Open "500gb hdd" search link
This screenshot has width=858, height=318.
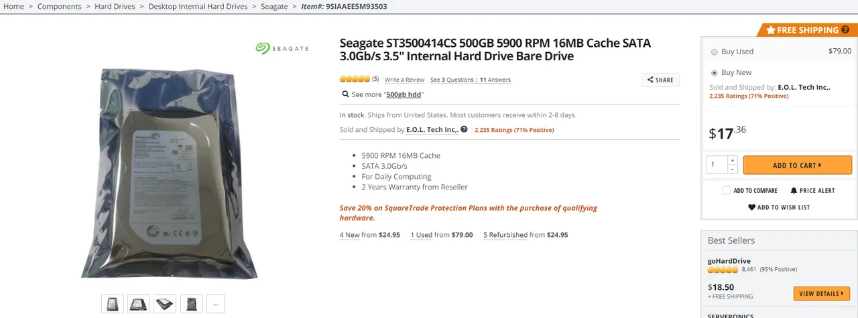tap(404, 95)
